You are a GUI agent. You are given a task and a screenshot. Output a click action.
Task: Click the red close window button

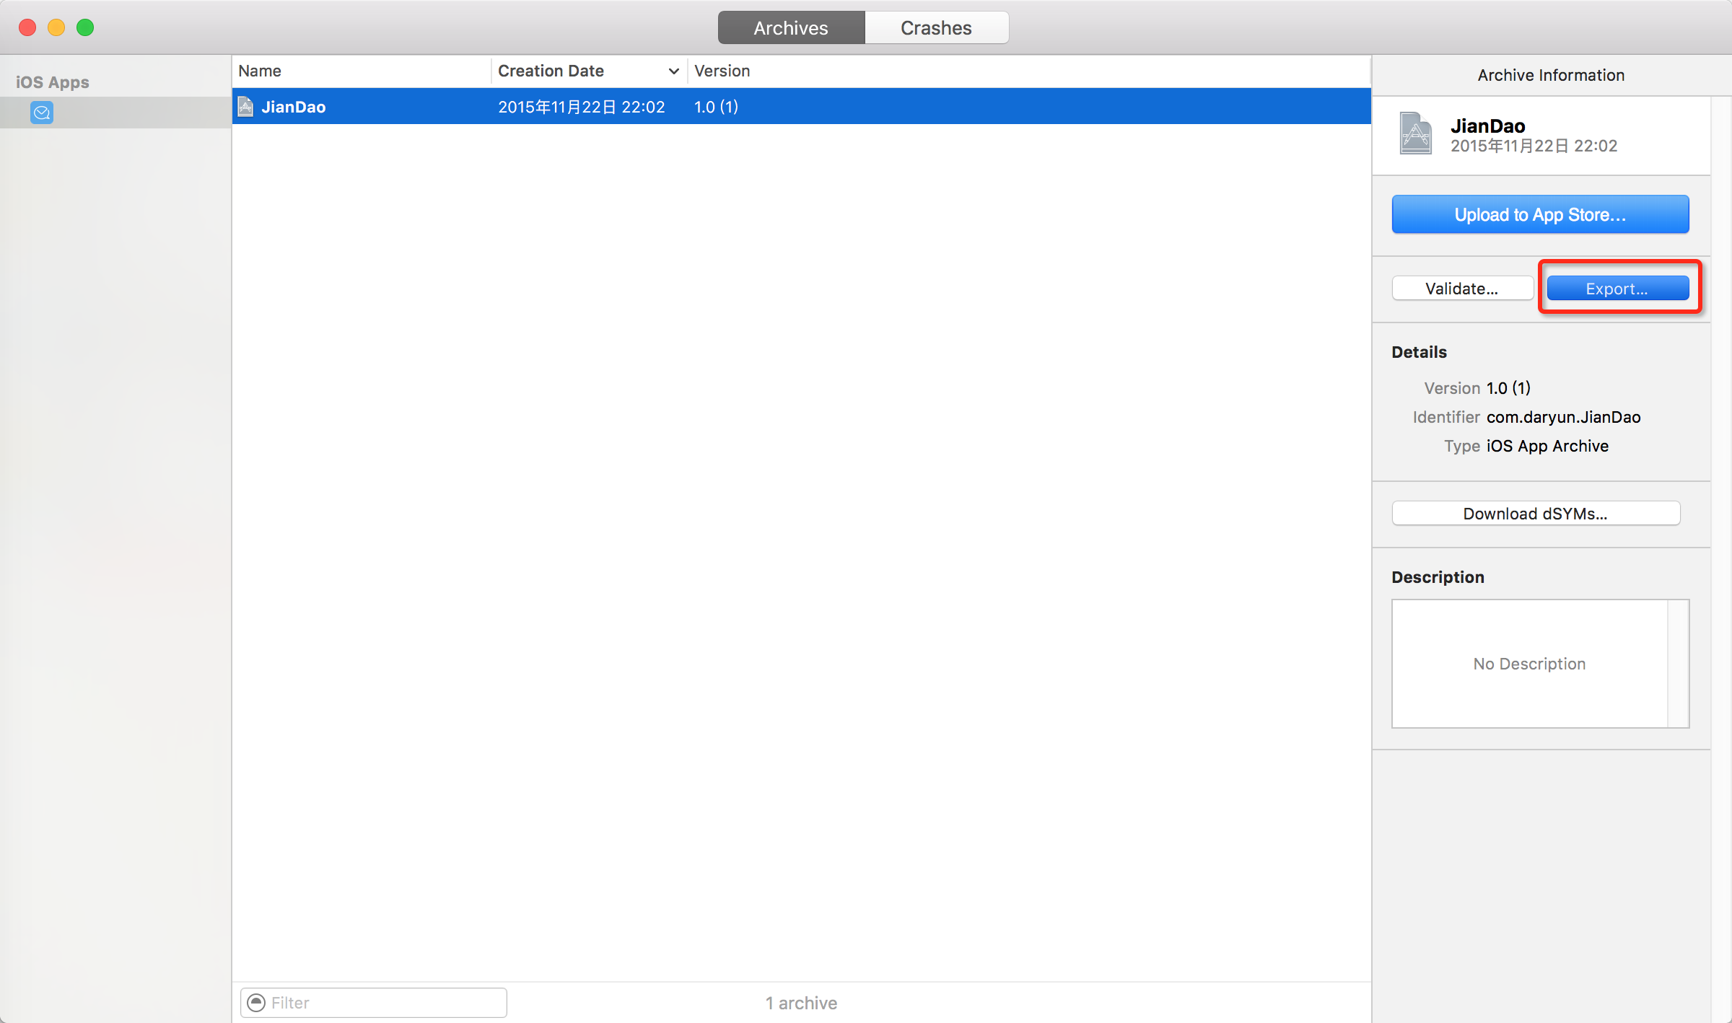click(x=27, y=27)
